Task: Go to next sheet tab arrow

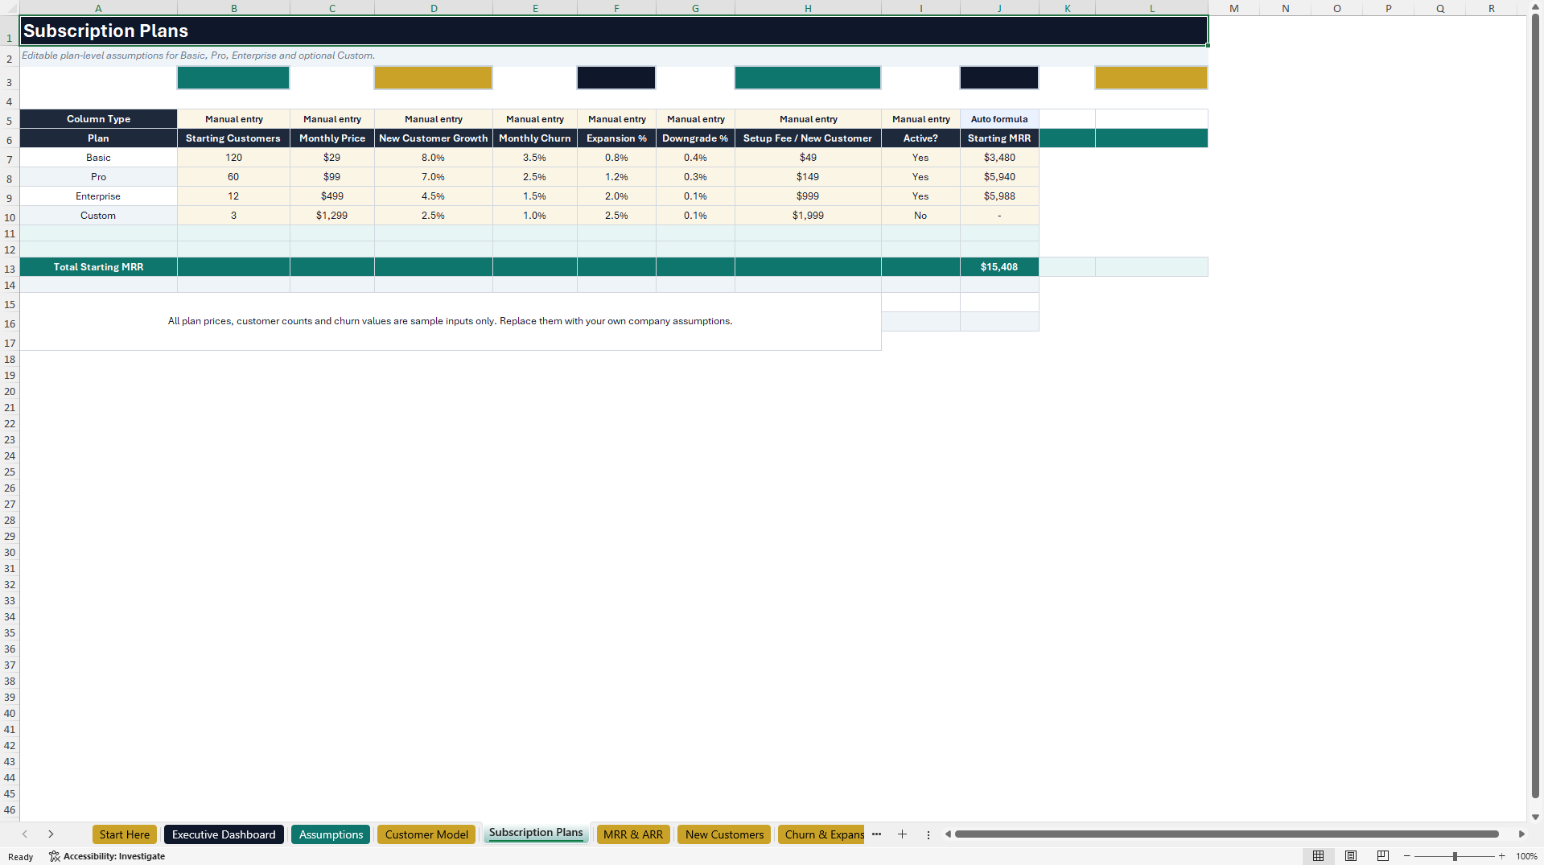Action: (51, 834)
